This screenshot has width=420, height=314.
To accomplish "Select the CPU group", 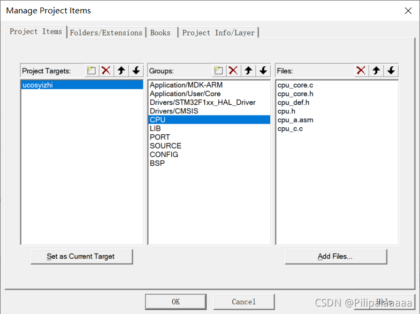I will click(x=209, y=120).
